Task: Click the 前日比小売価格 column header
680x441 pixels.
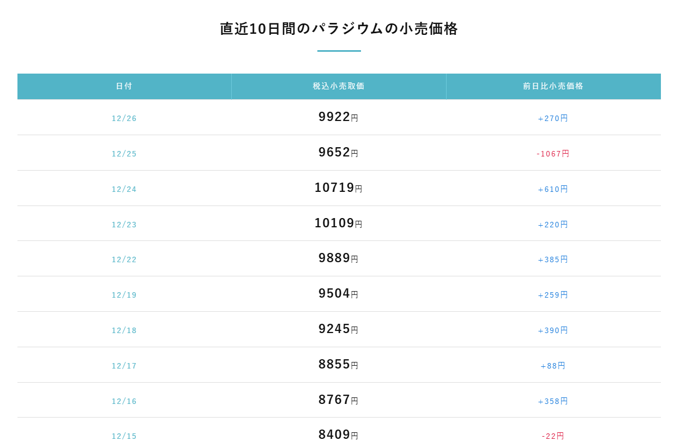Action: (x=553, y=86)
